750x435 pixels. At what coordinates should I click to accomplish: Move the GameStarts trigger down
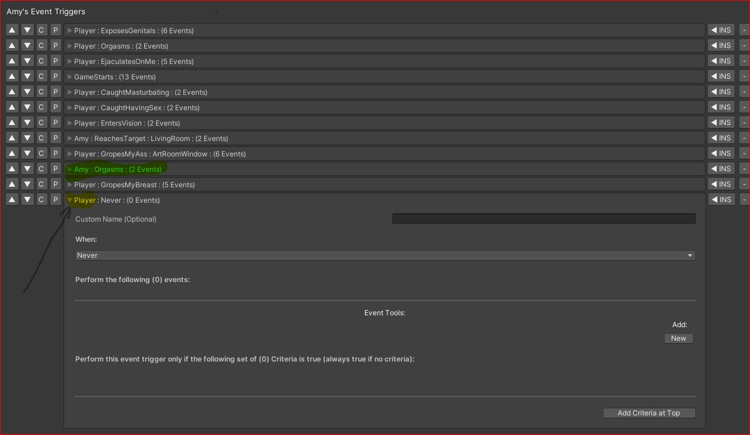tap(27, 76)
